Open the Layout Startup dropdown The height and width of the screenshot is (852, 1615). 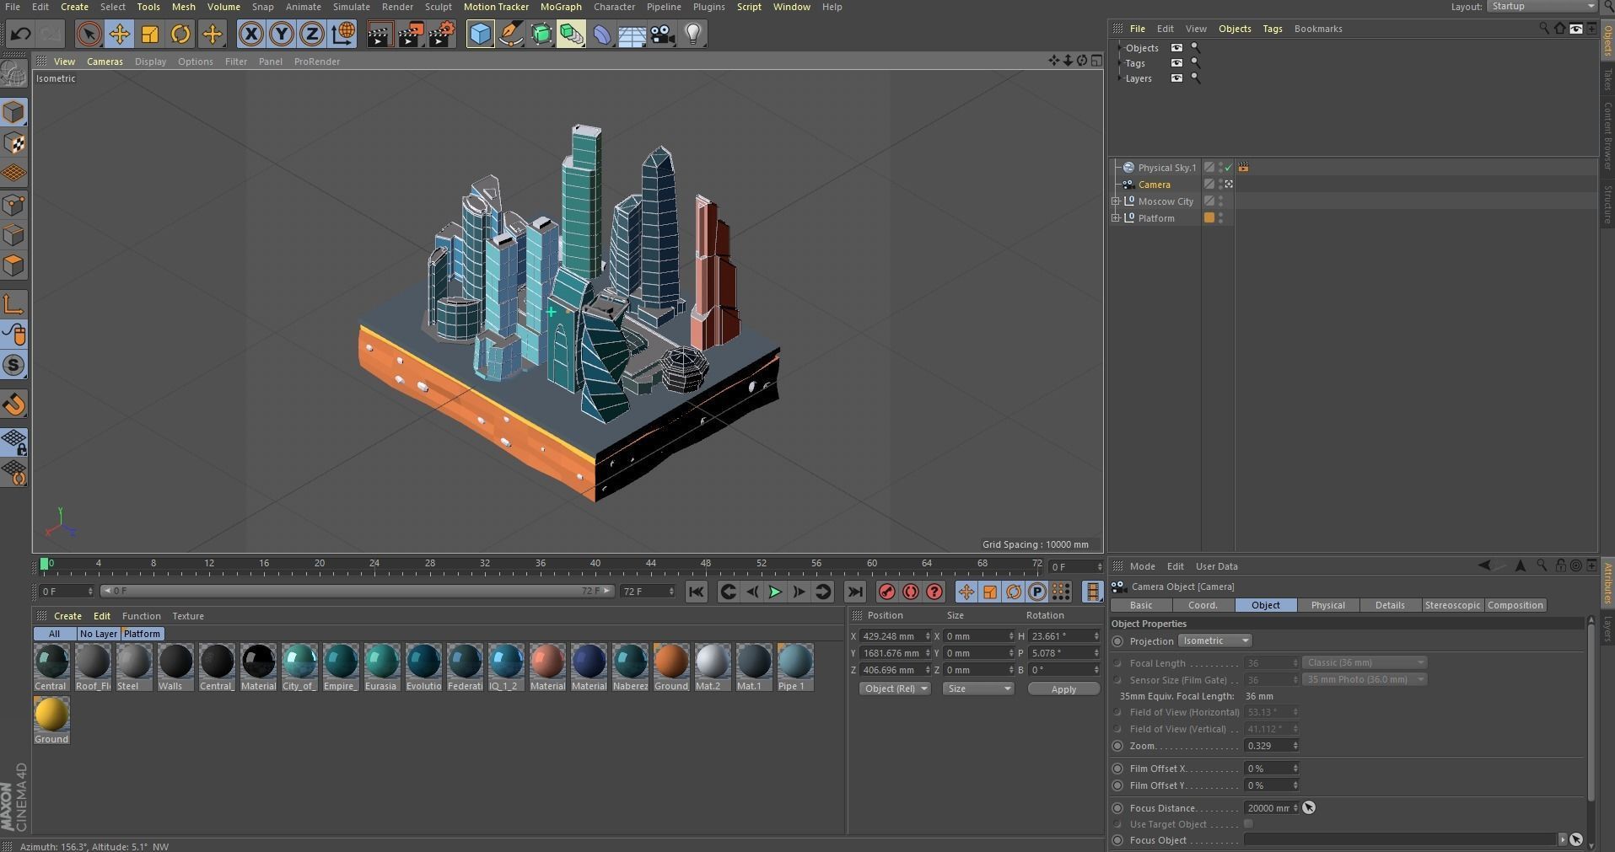click(1542, 7)
